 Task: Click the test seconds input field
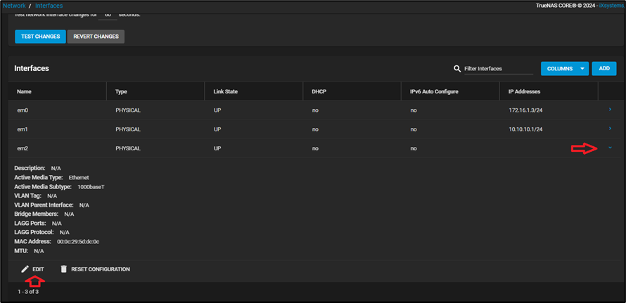pos(108,15)
